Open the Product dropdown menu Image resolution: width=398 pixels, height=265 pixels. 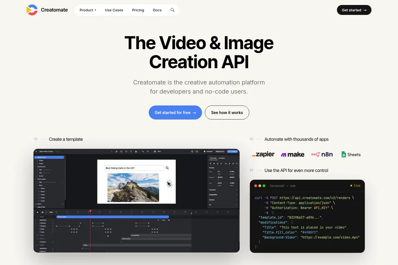coord(88,10)
